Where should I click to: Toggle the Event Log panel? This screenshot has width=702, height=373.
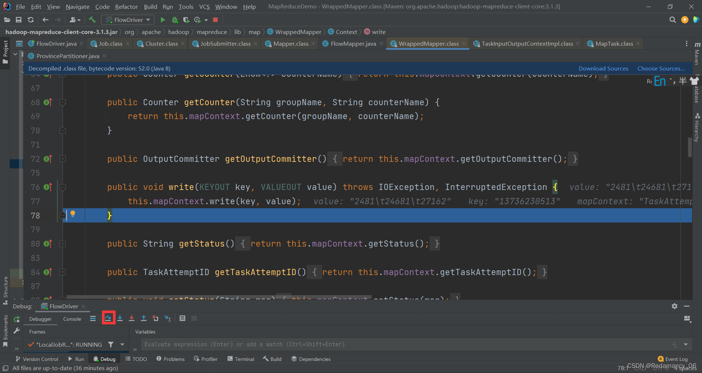click(672, 359)
